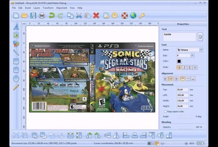Open the black font Color swatch
Image resolution: width=218 pixels, height=147 pixels.
(x=179, y=61)
